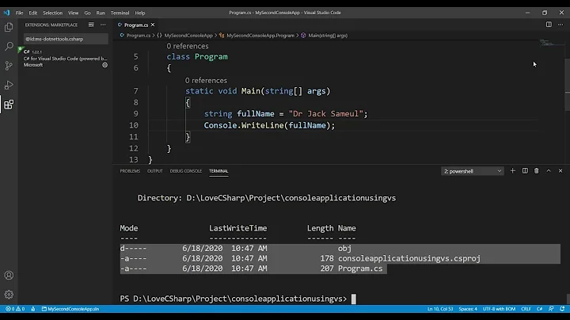The image size is (570, 320).
Task: Click the flame icon in status bar
Action: [x=33, y=309]
